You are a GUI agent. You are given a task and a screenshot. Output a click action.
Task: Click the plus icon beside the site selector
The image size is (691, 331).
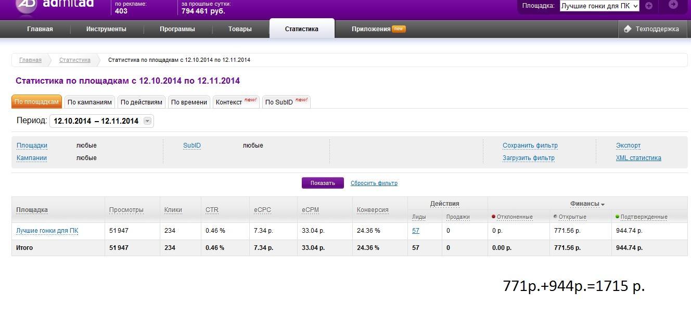point(649,6)
